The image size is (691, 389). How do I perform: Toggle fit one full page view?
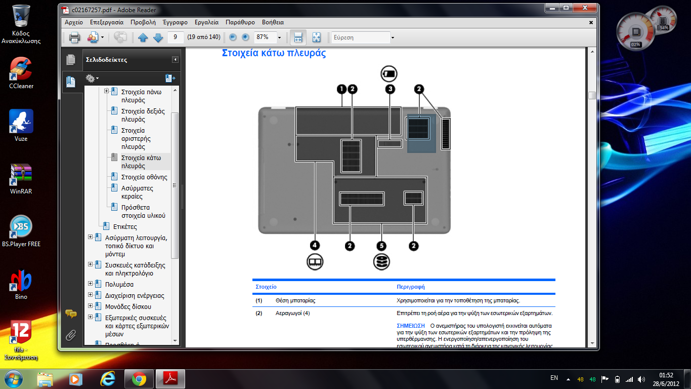pyautogui.click(x=317, y=37)
